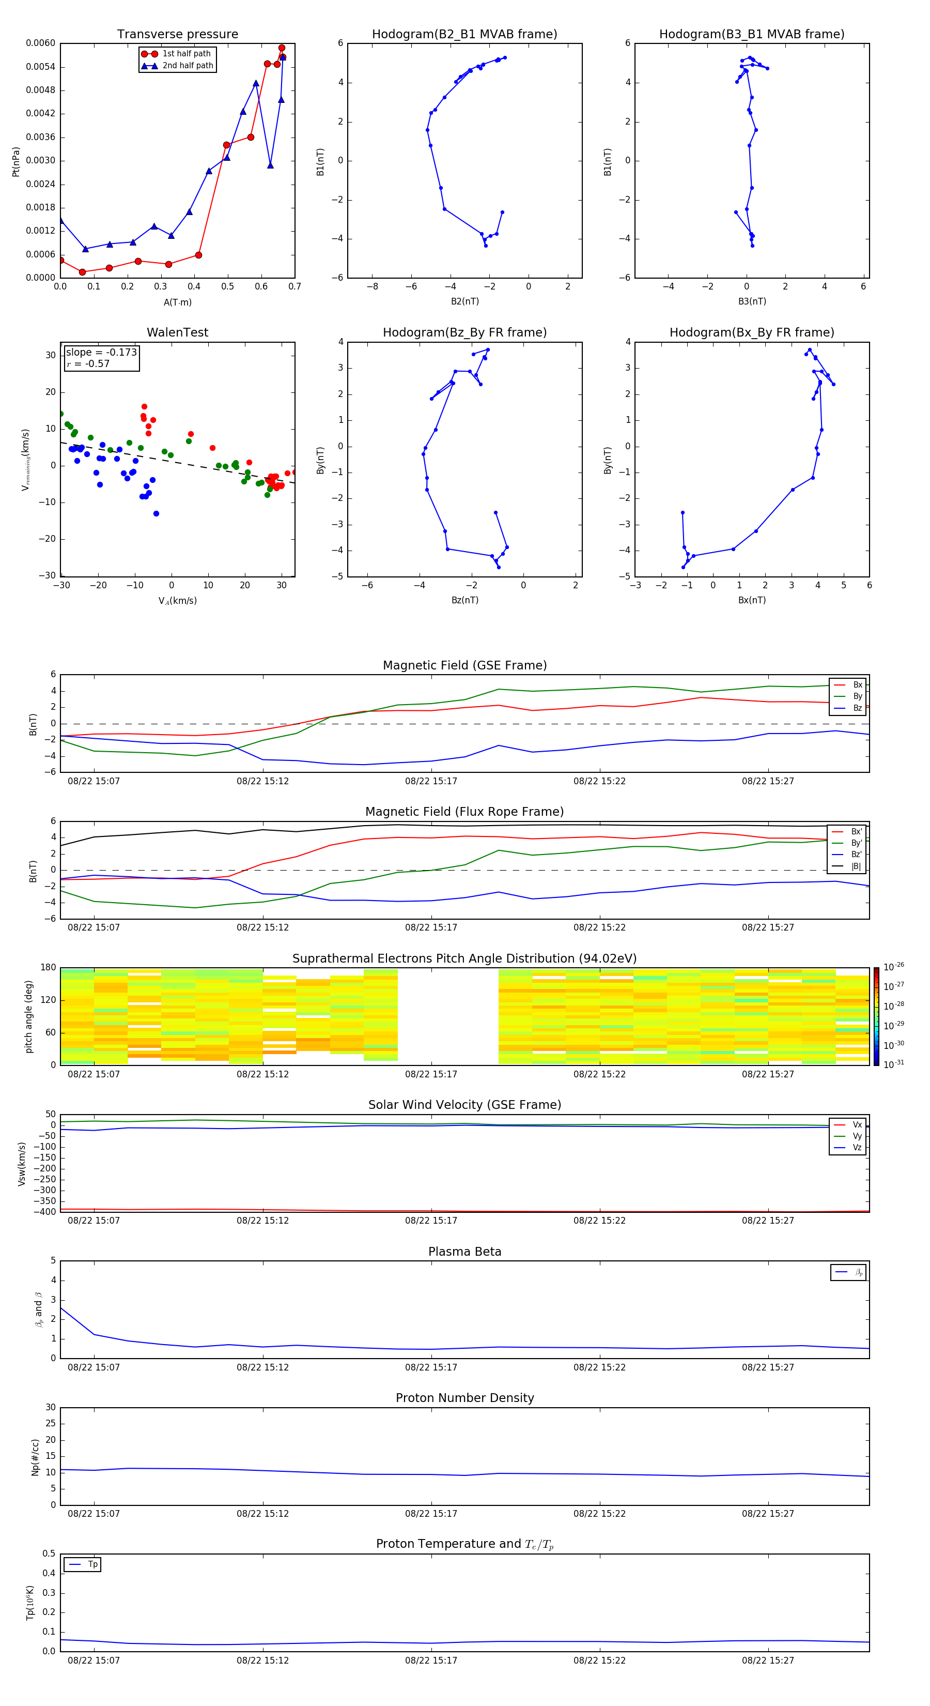Click the 'Magnetic Field (Flux Rope Frame)' title
930x1706 pixels.
click(464, 812)
